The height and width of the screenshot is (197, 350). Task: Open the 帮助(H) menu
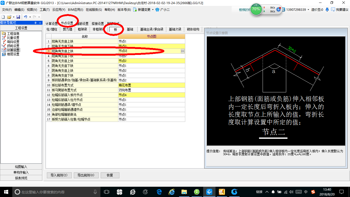pos(110,9)
